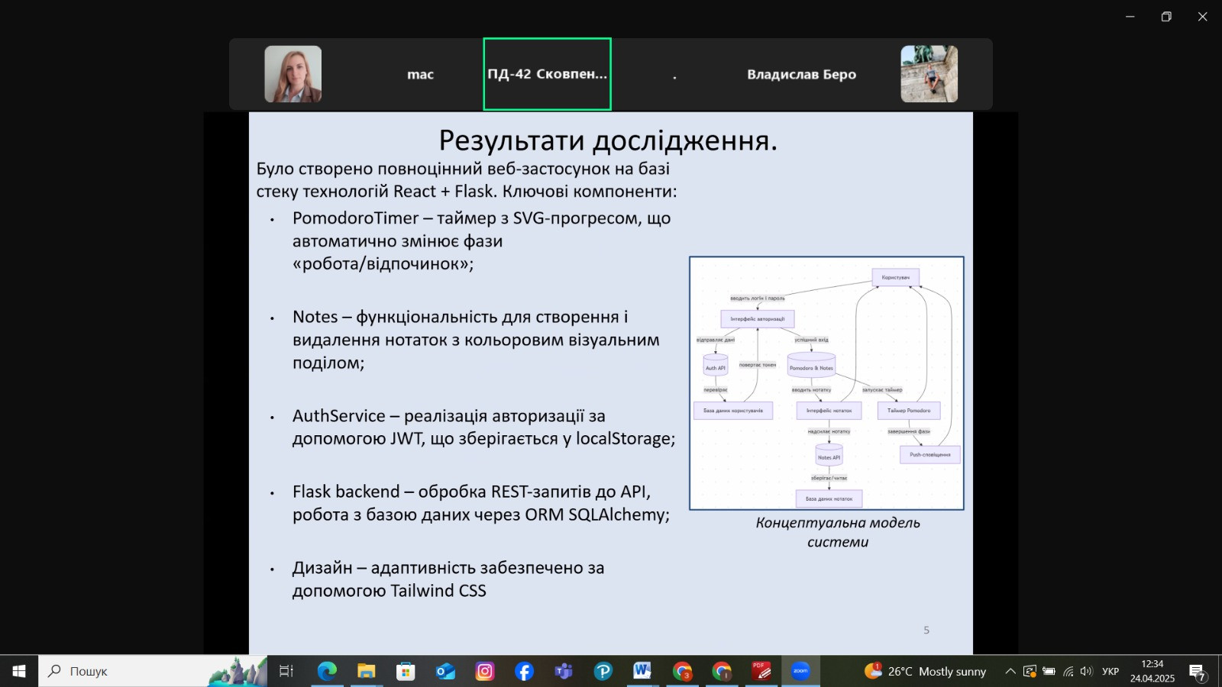Click the Auth API node in the diagram
Image resolution: width=1222 pixels, height=687 pixels.
[x=716, y=366]
